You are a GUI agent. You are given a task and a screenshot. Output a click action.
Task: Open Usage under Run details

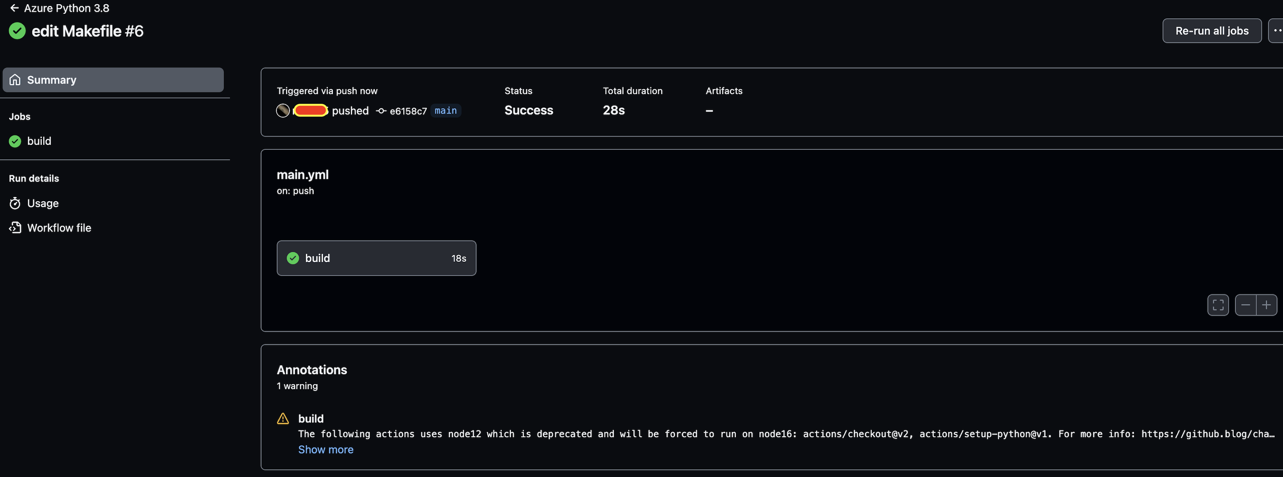pos(43,203)
